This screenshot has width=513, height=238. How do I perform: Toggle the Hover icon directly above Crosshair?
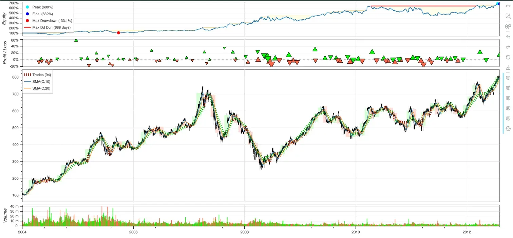[508, 118]
